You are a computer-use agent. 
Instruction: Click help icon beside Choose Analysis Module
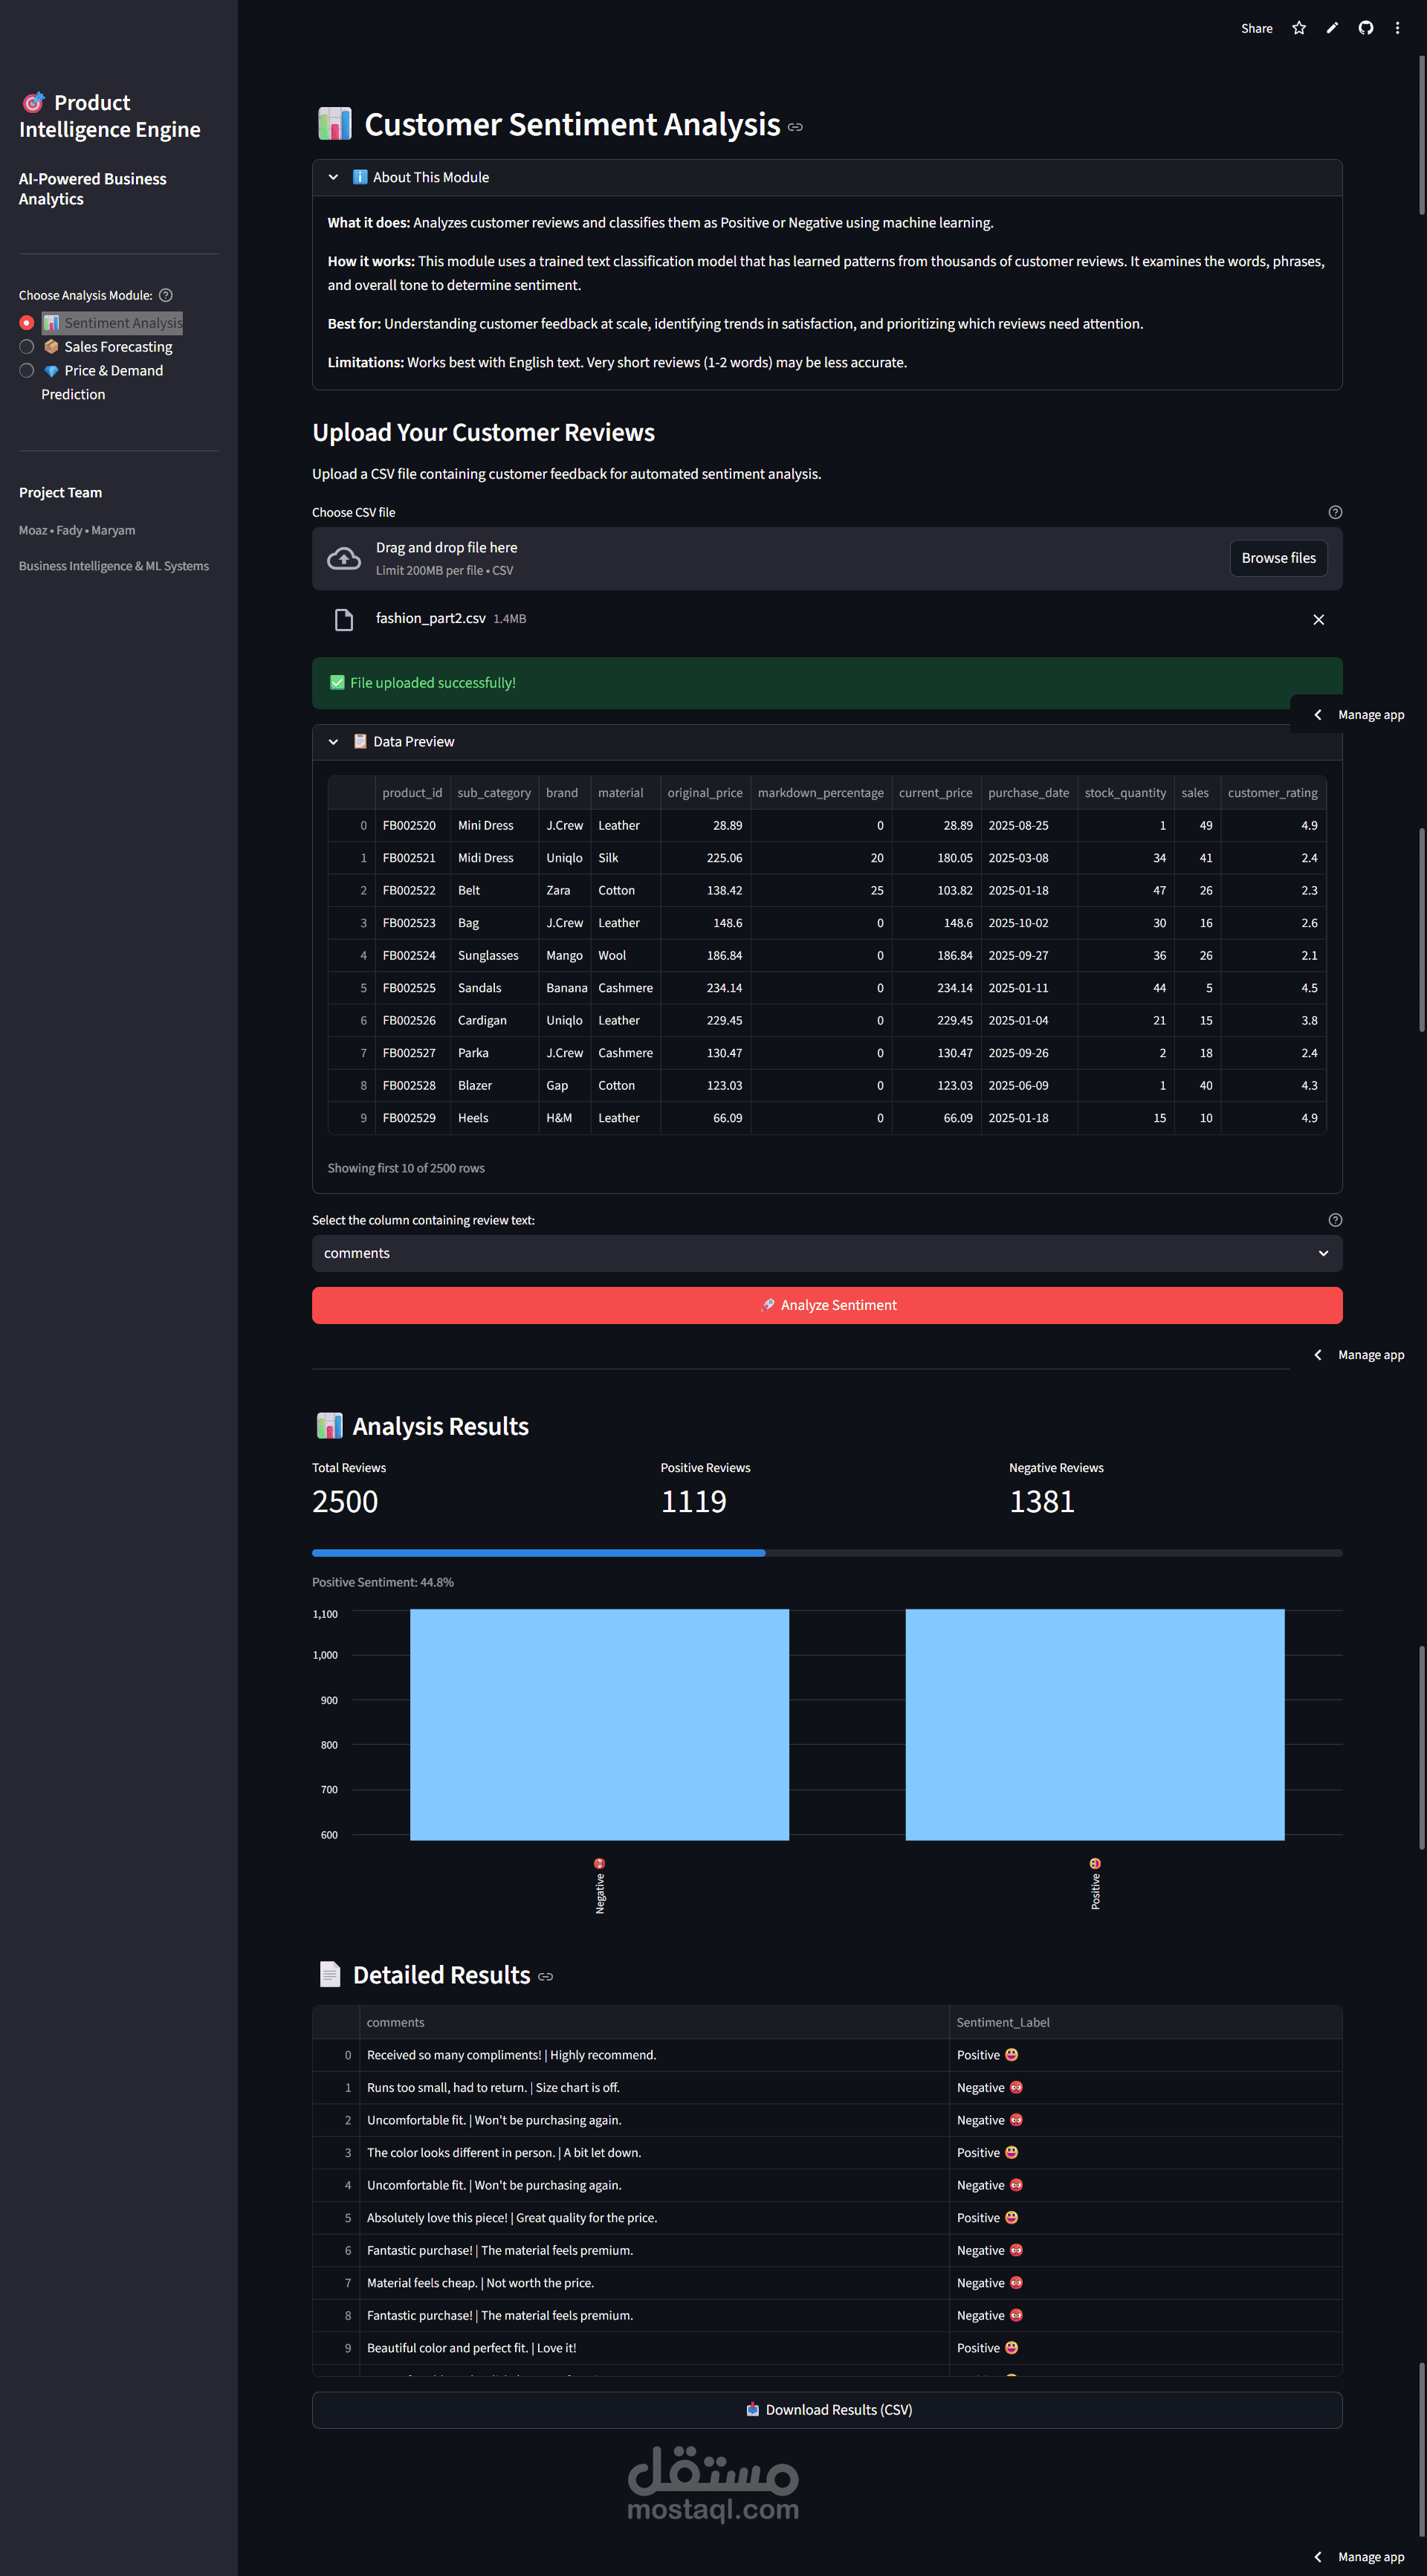click(x=166, y=295)
